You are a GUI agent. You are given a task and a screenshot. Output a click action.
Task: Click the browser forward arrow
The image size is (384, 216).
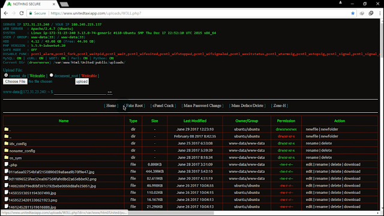click(x=14, y=13)
